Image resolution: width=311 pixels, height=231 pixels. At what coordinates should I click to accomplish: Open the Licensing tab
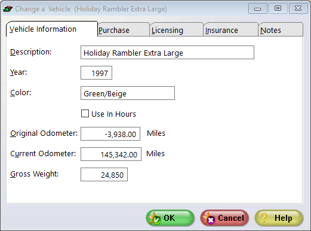pos(176,30)
